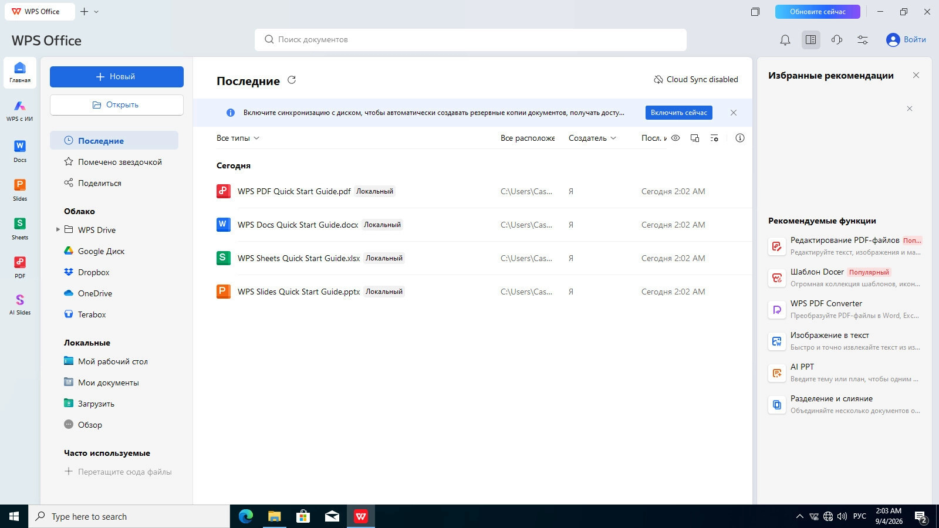Screen dimensions: 939x528
Task: Toggle the right recommendations panel button
Action: click(811, 40)
